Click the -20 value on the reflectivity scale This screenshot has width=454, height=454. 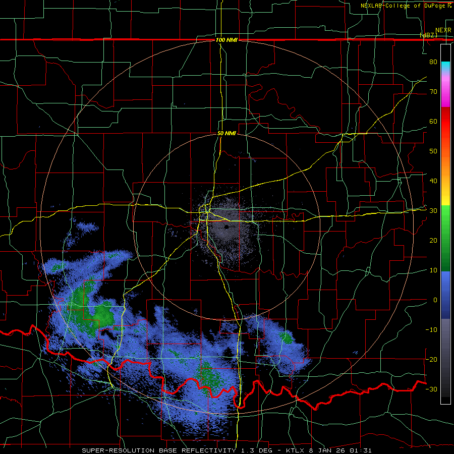click(x=431, y=359)
